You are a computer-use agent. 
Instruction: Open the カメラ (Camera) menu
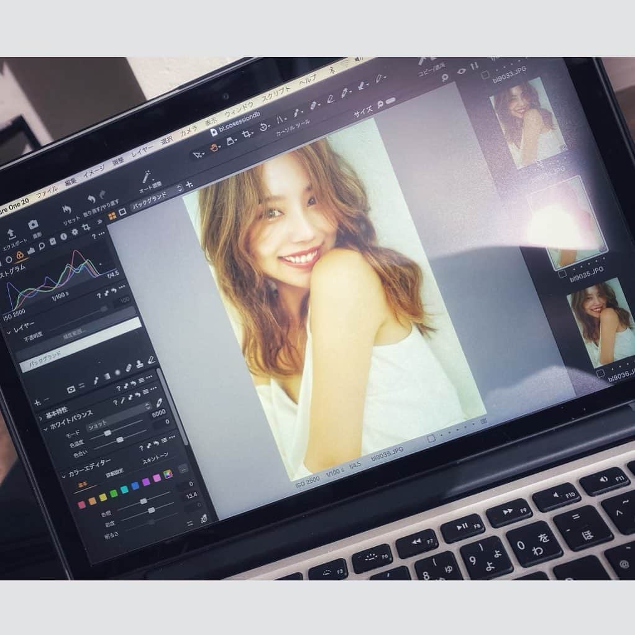click(189, 131)
